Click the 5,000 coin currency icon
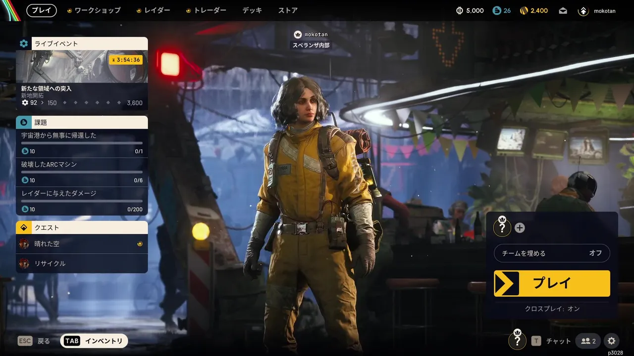 (x=459, y=10)
